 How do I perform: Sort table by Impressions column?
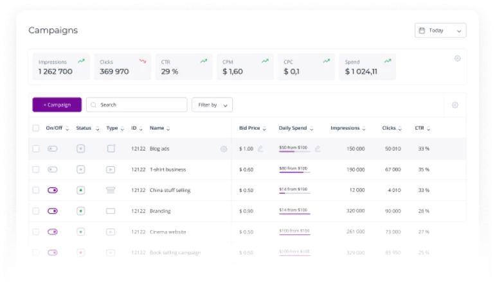click(348, 128)
